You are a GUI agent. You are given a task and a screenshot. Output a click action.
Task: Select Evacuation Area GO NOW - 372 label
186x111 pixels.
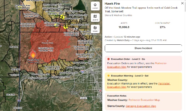coord(46,49)
